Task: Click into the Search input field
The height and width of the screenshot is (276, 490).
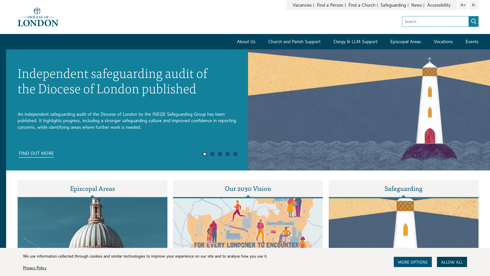Action: click(x=435, y=21)
